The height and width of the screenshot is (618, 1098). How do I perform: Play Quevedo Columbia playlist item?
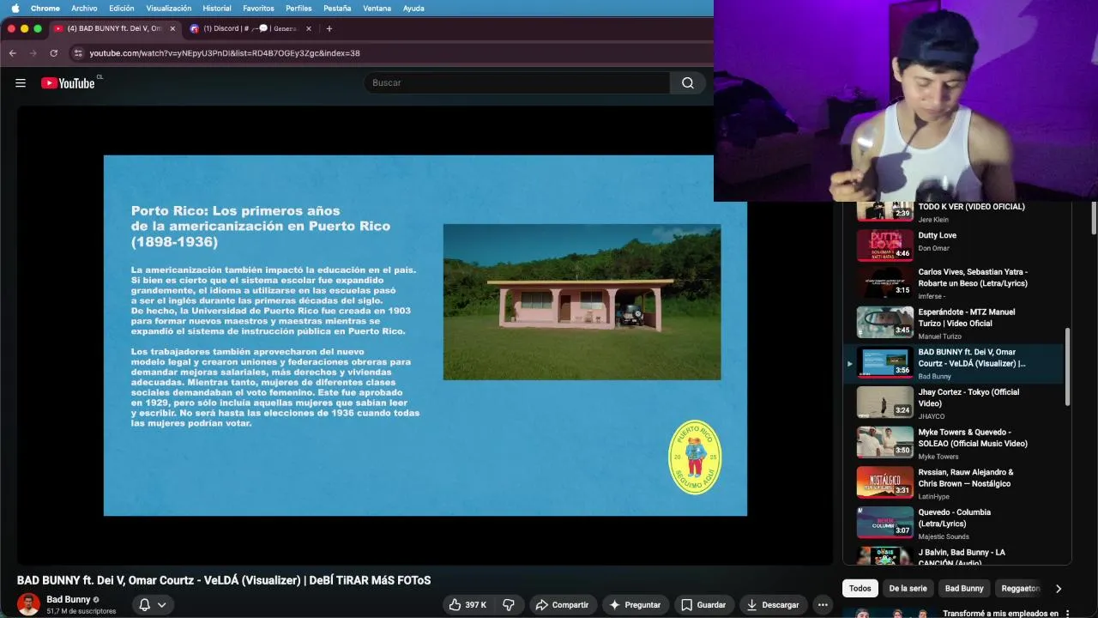(954, 524)
